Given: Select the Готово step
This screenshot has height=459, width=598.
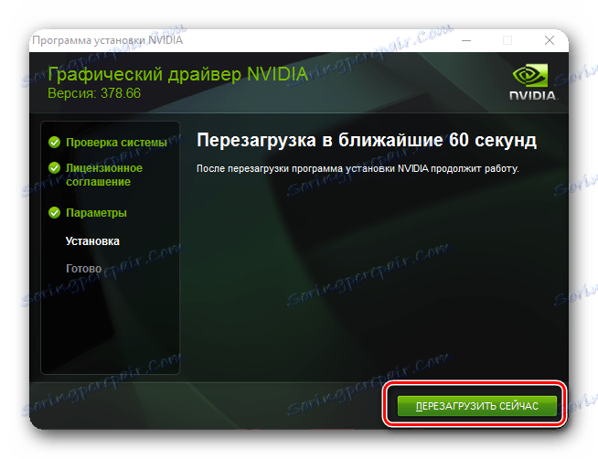Looking at the screenshot, I should pos(83,269).
